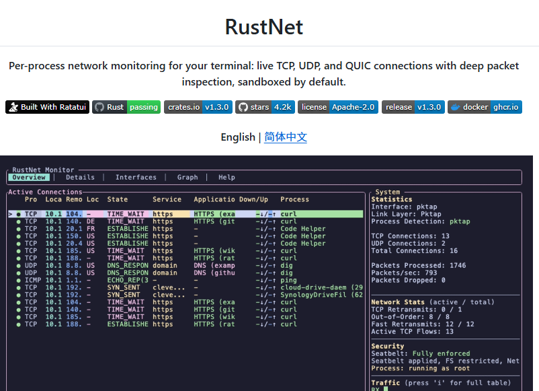Select the Overview tab in RustNet Monitor
Image resolution: width=539 pixels, height=391 pixels.
tap(29, 177)
